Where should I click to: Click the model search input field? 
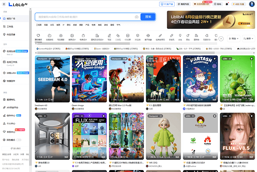point(85,17)
